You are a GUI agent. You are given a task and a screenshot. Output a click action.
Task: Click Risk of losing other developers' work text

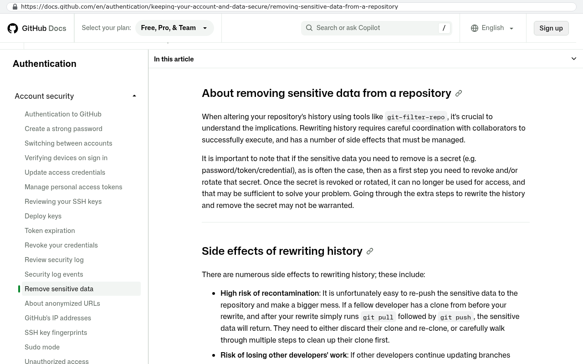click(283, 355)
